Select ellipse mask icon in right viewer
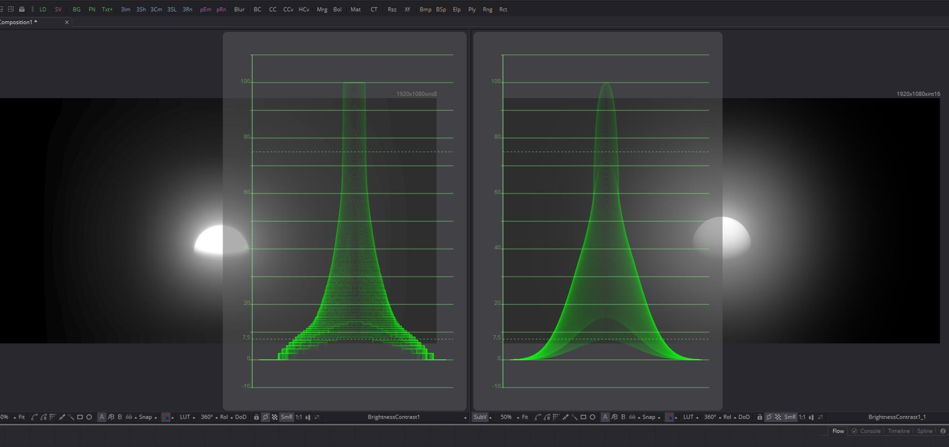 (592, 417)
